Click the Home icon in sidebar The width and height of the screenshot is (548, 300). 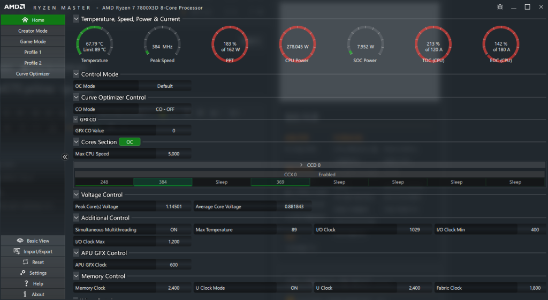25,20
